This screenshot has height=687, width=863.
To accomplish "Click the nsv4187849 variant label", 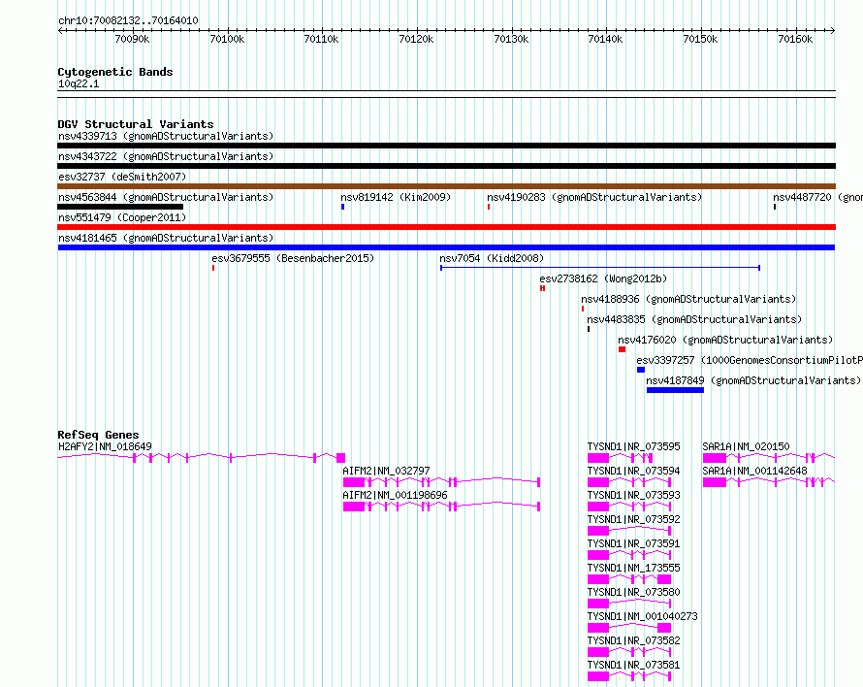I will click(753, 380).
